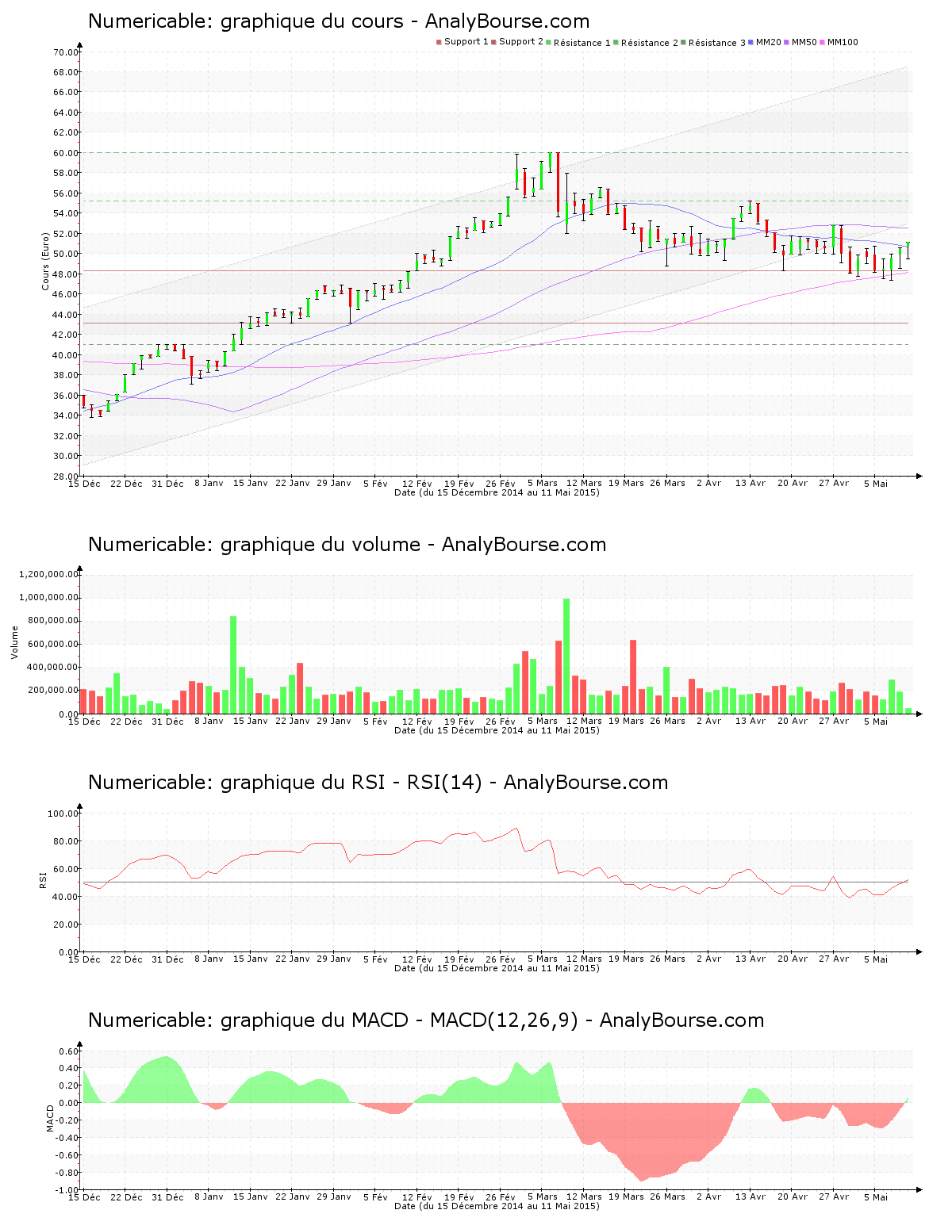The image size is (952, 1229).
Task: Click the 80.00 RSI axis label
Action: (66, 841)
